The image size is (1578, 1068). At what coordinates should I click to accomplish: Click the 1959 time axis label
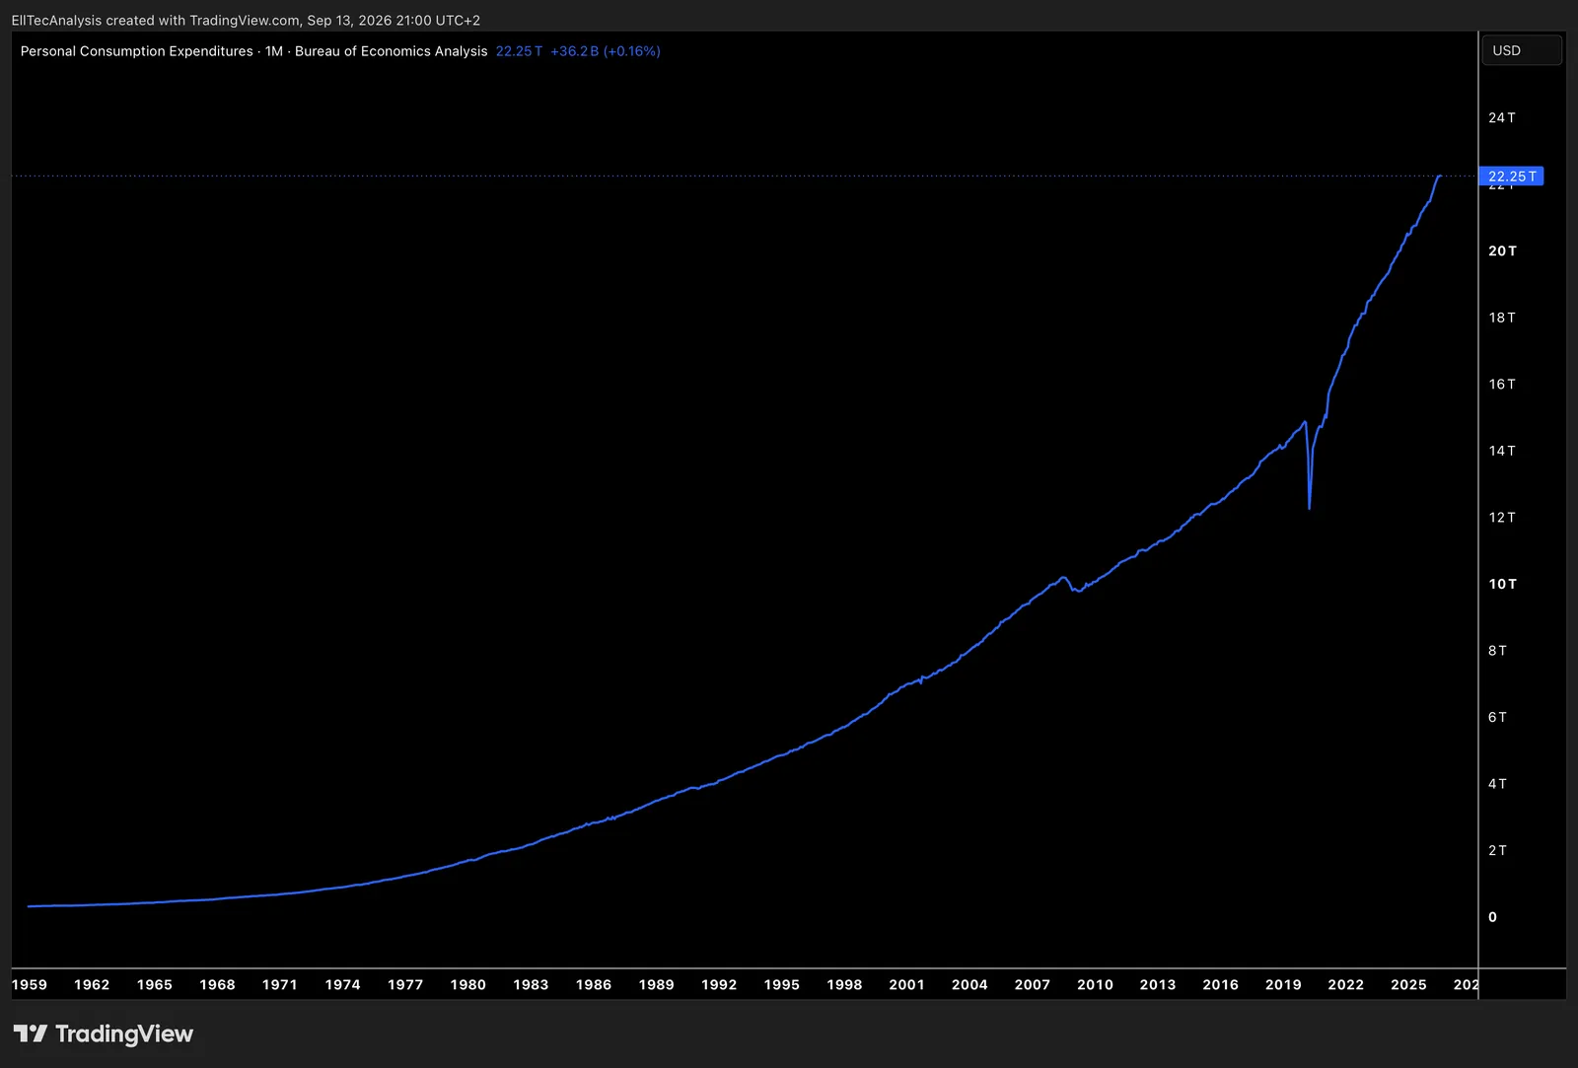click(30, 984)
